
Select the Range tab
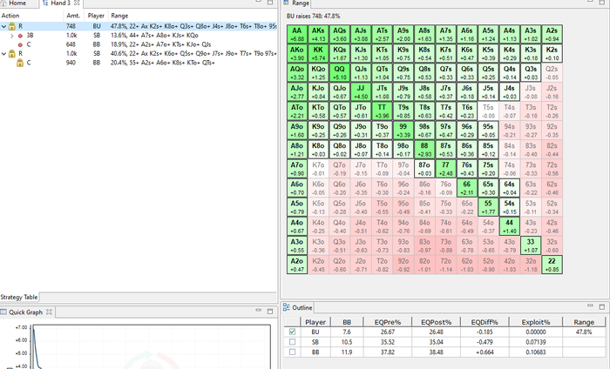pyautogui.click(x=296, y=3)
